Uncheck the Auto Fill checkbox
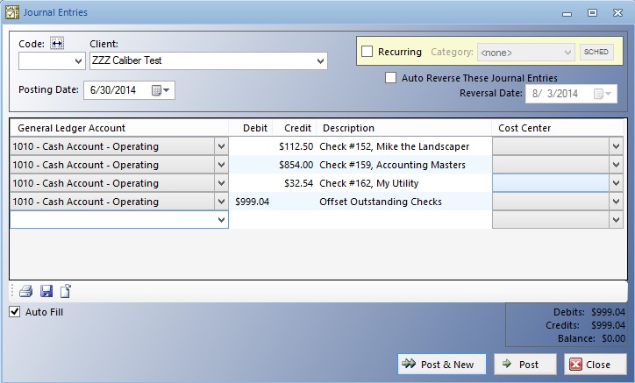The width and height of the screenshot is (635, 383). click(15, 312)
